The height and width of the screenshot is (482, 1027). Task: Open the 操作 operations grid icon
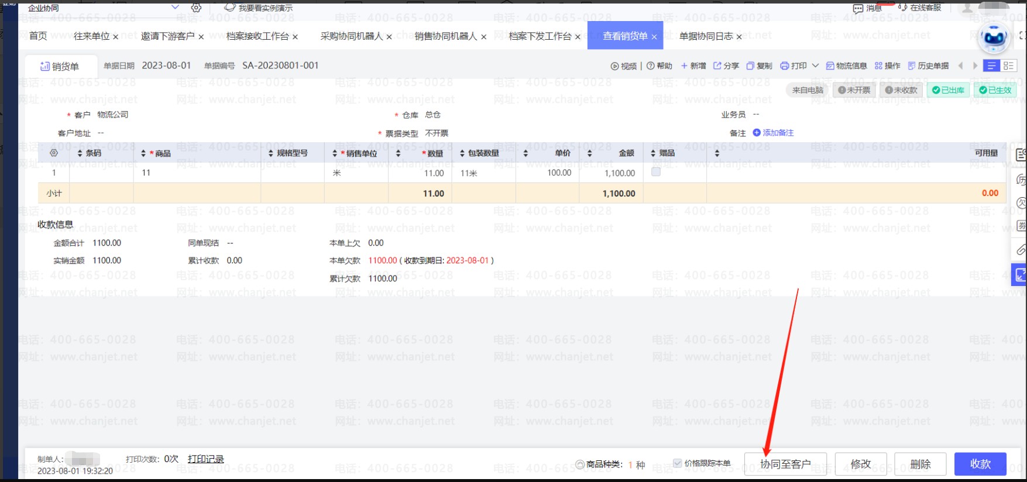click(878, 66)
